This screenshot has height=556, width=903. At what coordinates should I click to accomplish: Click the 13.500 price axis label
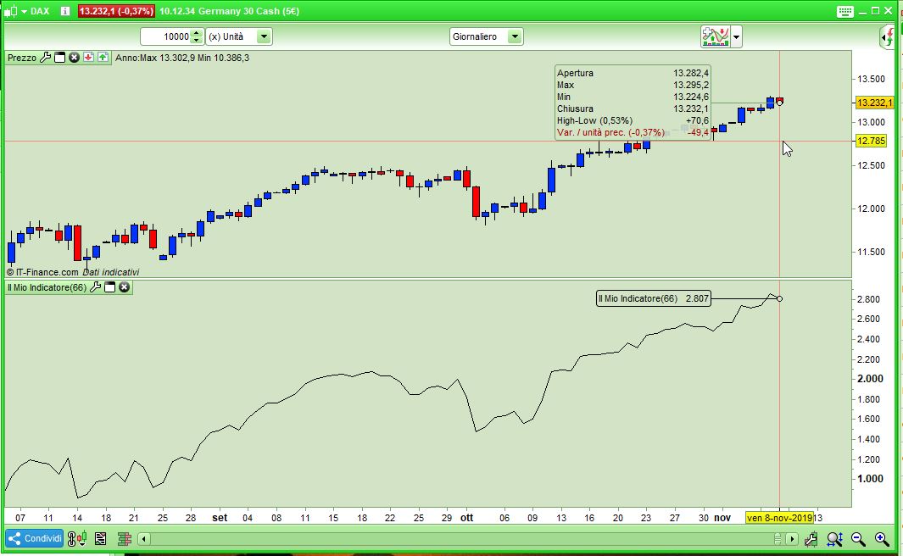coord(871,79)
